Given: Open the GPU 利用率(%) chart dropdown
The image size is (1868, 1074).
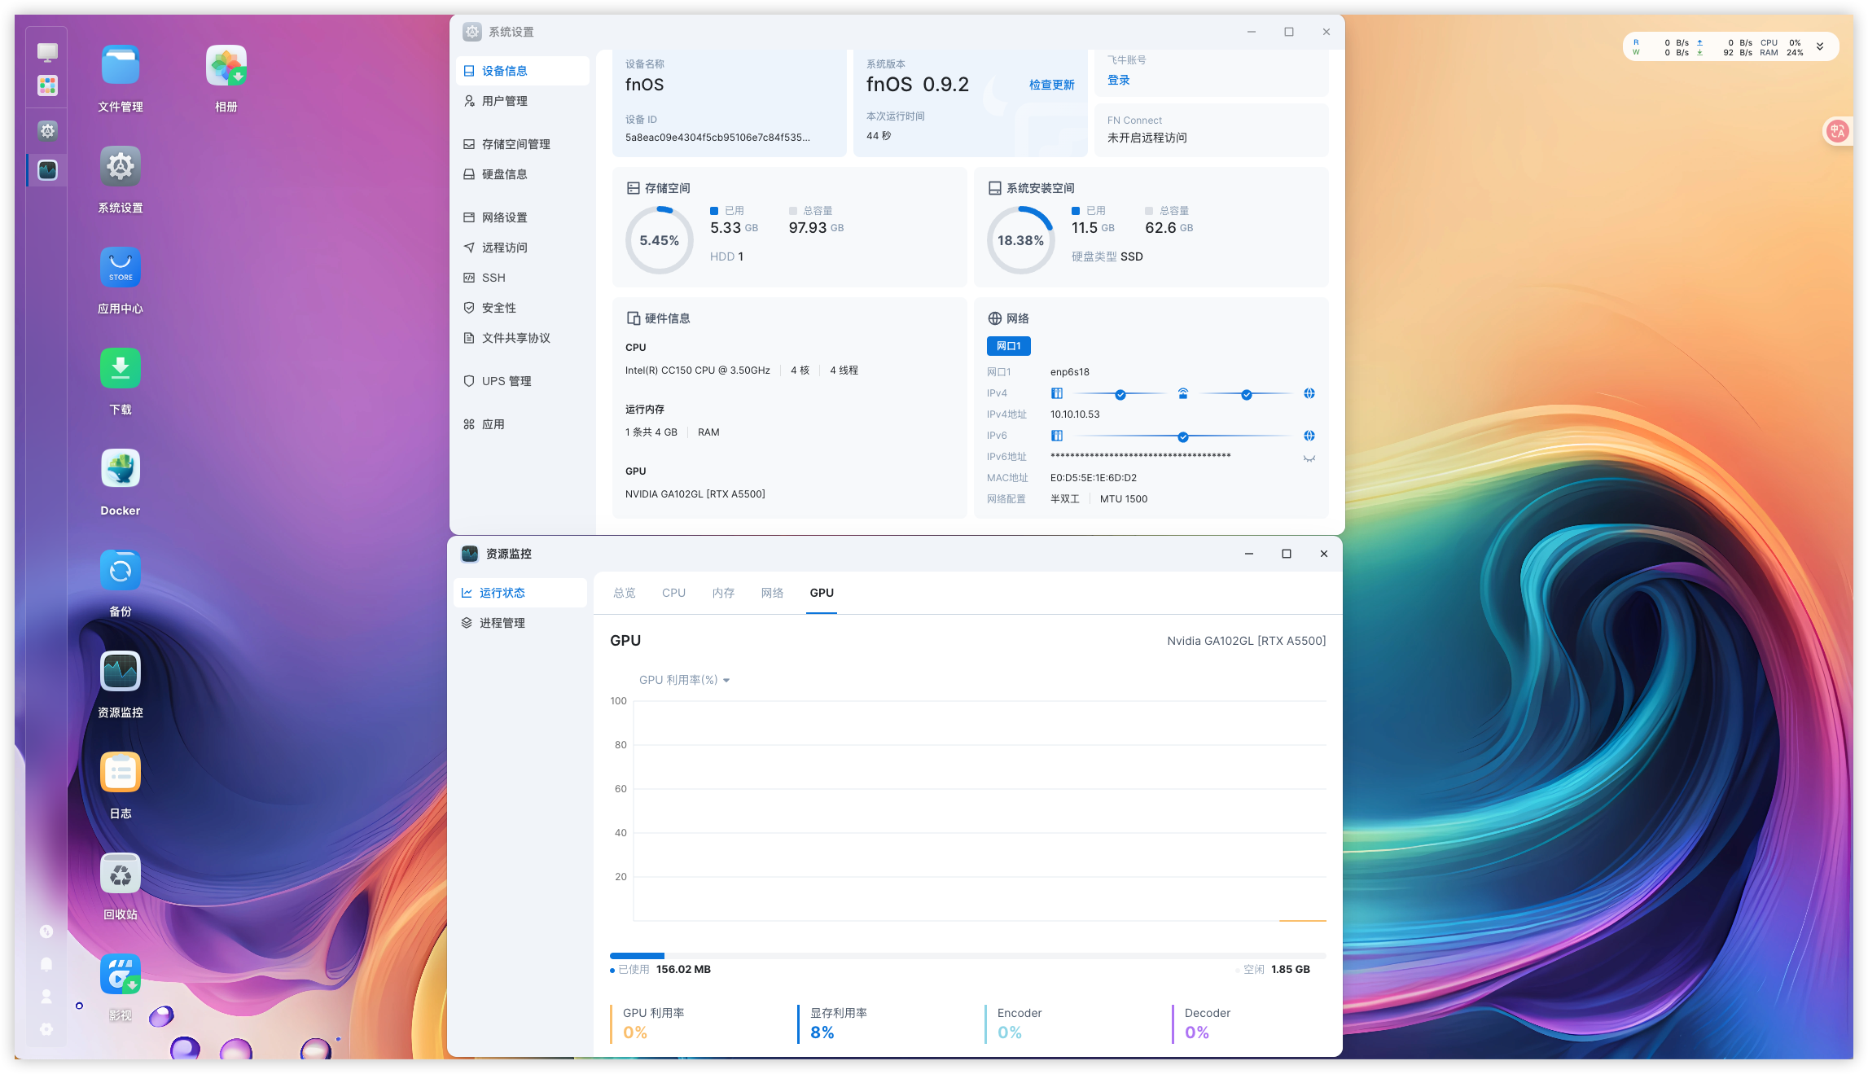Looking at the screenshot, I should (684, 680).
